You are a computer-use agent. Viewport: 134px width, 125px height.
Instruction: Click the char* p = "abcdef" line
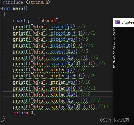click(x=37, y=21)
